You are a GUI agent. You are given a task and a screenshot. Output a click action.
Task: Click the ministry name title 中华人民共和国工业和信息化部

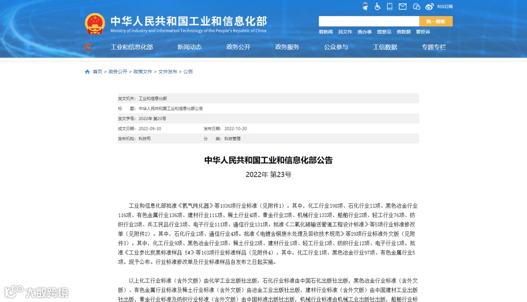188,21
